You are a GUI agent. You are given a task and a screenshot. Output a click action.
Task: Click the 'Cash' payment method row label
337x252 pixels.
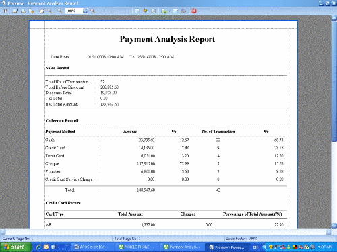pyautogui.click(x=50, y=140)
